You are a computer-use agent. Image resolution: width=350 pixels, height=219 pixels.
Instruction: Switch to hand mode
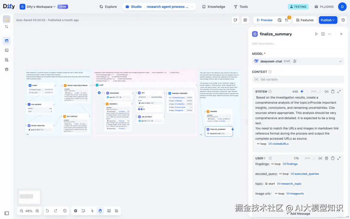point(100,211)
